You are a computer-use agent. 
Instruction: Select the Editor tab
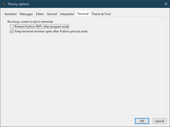coord(40,14)
